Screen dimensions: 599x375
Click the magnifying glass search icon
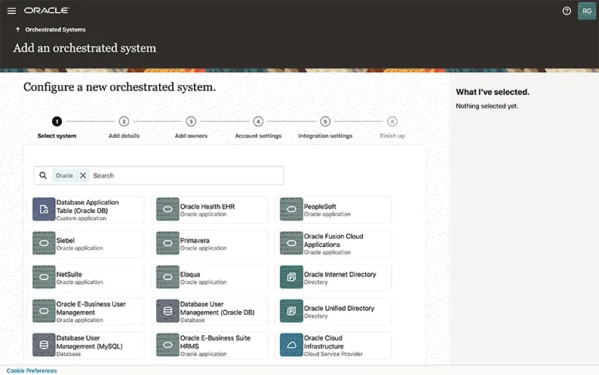(x=43, y=175)
